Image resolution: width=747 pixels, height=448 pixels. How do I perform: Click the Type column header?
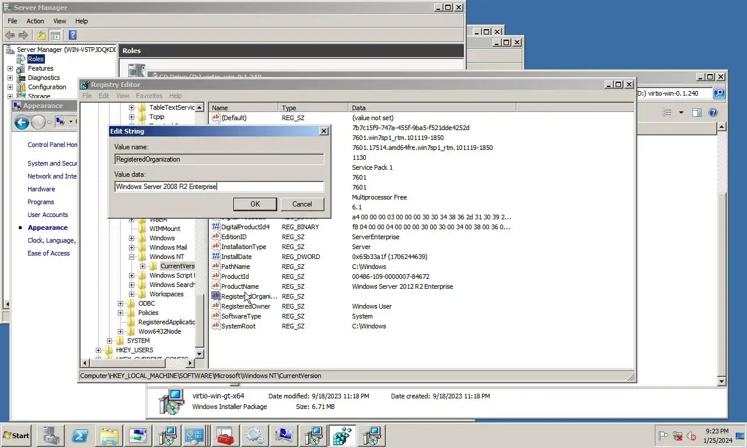tap(313, 108)
